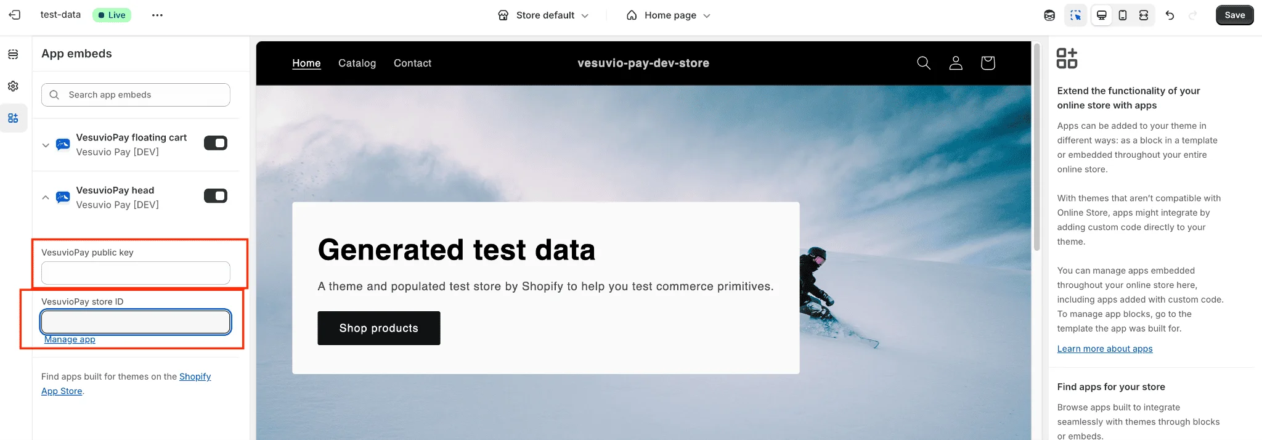Open the Store default dropdown
This screenshot has height=440, width=1262.
pyautogui.click(x=543, y=15)
